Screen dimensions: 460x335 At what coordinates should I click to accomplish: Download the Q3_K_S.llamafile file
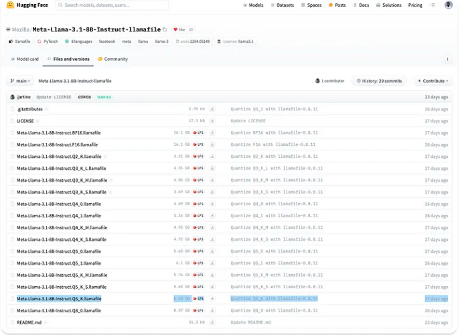click(212, 192)
